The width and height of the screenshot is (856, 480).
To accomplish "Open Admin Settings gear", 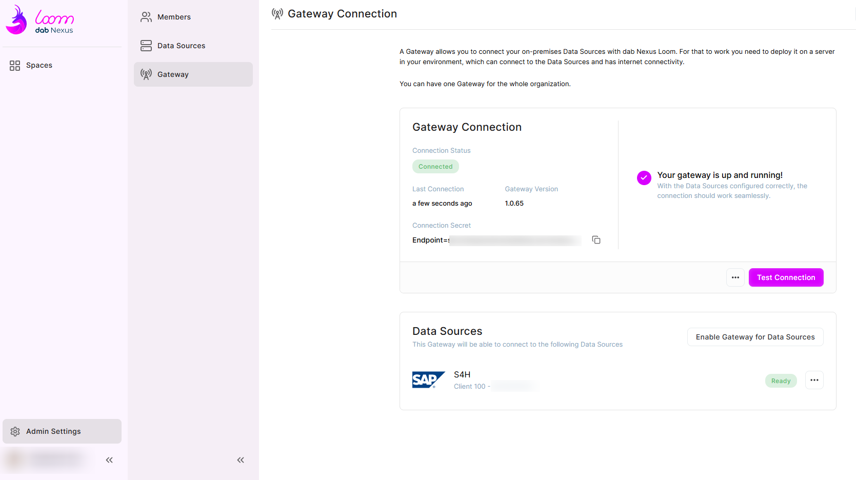I will pyautogui.click(x=15, y=431).
